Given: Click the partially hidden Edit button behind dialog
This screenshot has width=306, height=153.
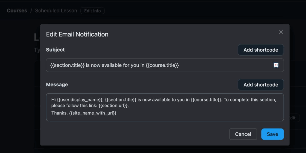Looking at the screenshot, I should pos(293,118).
